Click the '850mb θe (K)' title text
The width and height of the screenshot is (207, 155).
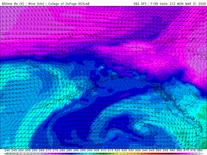click(13, 4)
